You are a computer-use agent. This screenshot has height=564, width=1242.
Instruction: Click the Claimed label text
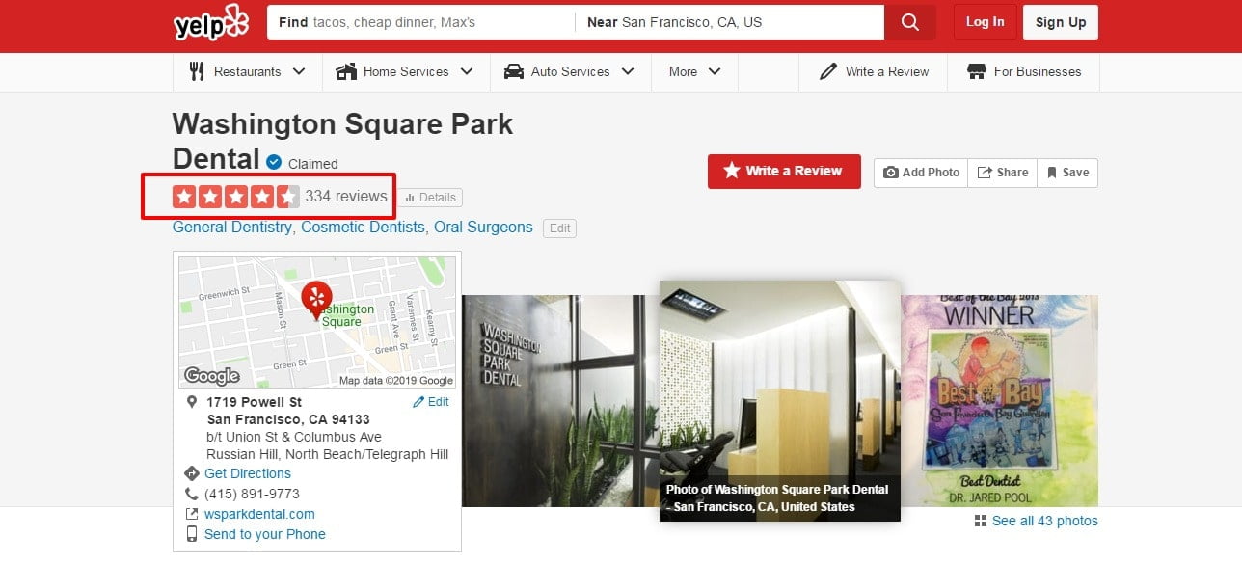tap(313, 164)
